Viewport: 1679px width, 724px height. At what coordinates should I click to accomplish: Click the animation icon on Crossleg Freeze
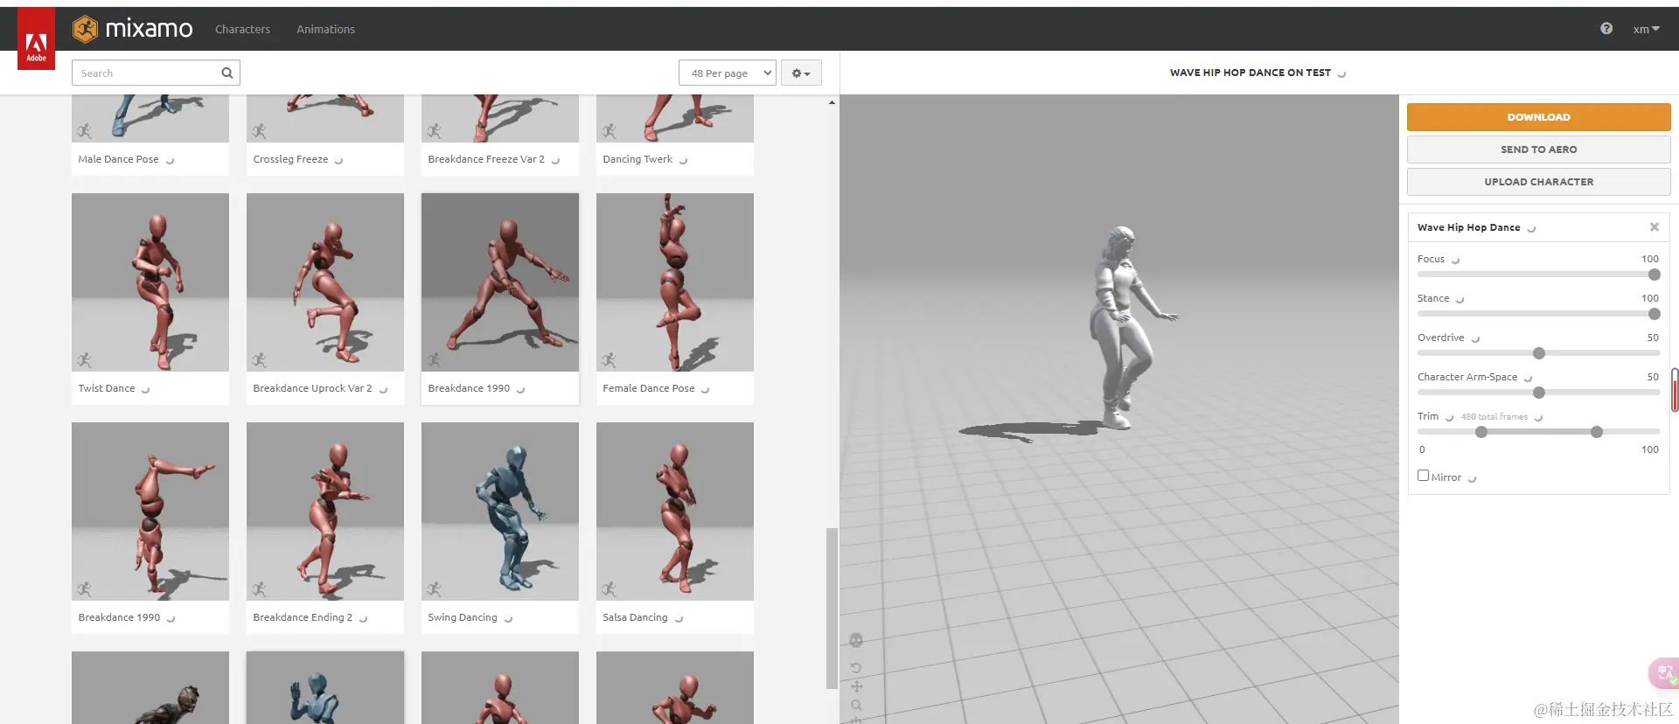(x=259, y=131)
